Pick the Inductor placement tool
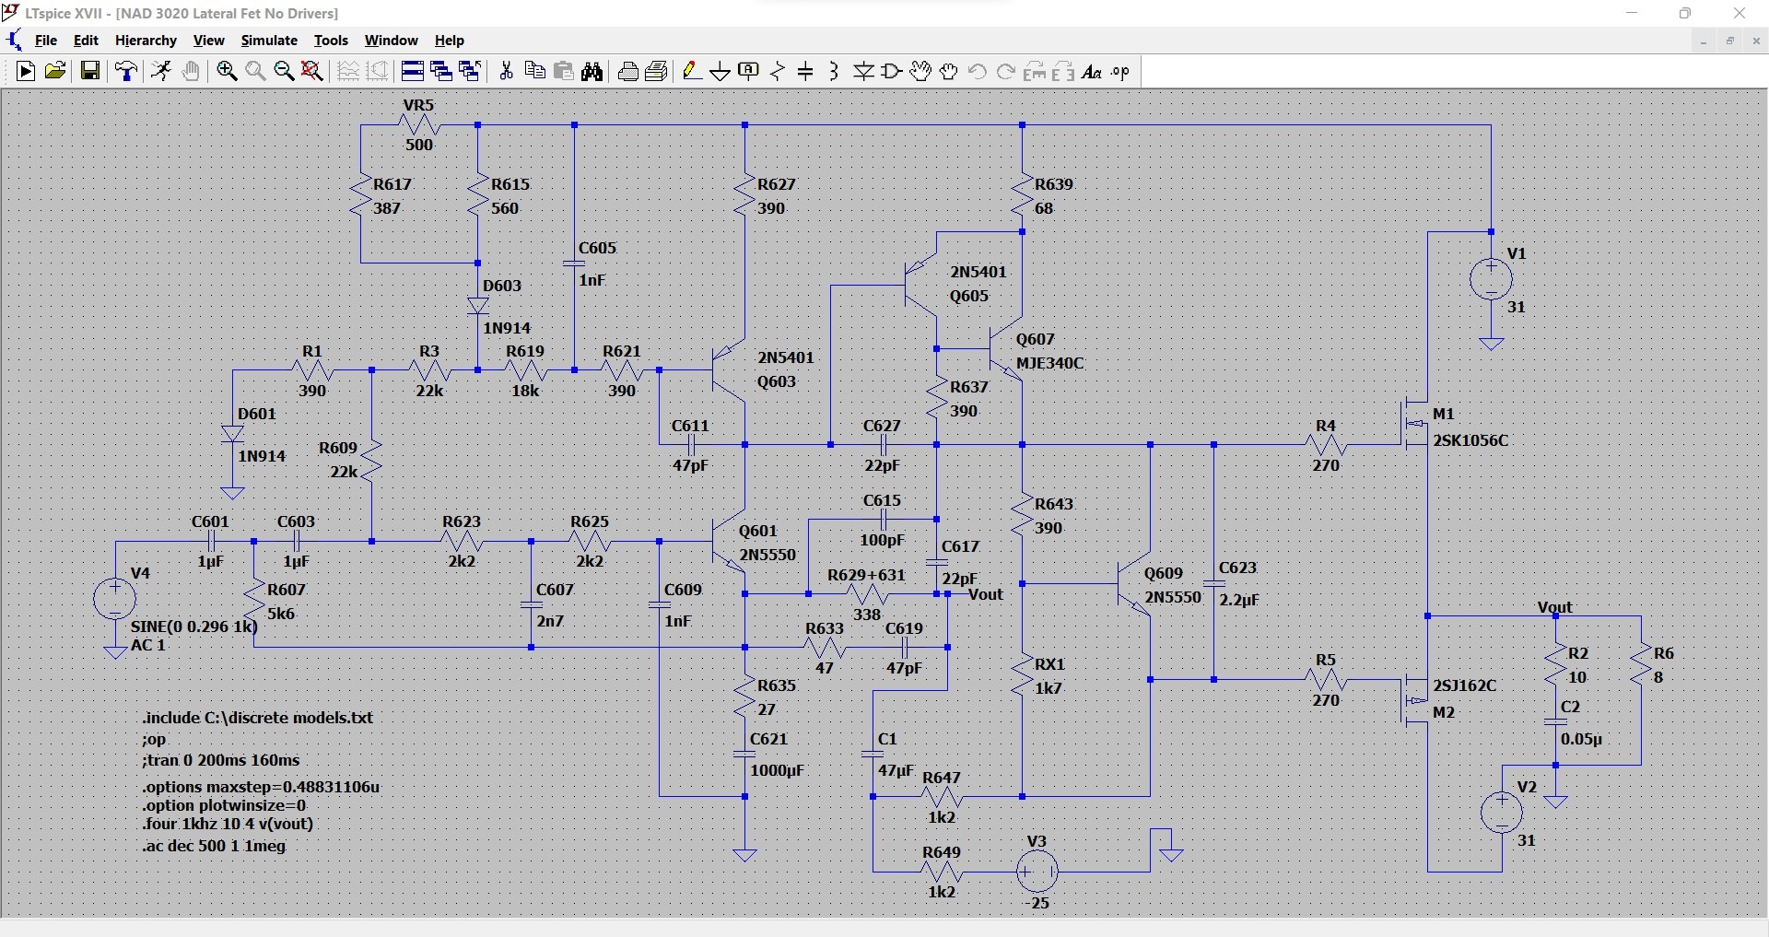Screen dimensions: 1769x937 [x=834, y=72]
